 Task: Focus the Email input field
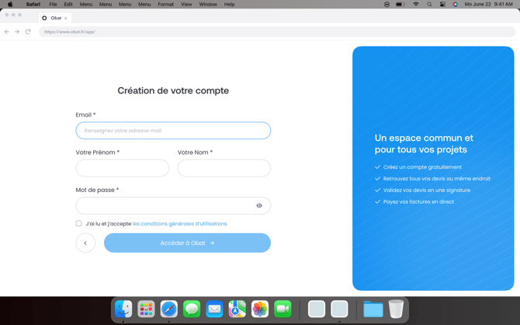click(x=173, y=131)
